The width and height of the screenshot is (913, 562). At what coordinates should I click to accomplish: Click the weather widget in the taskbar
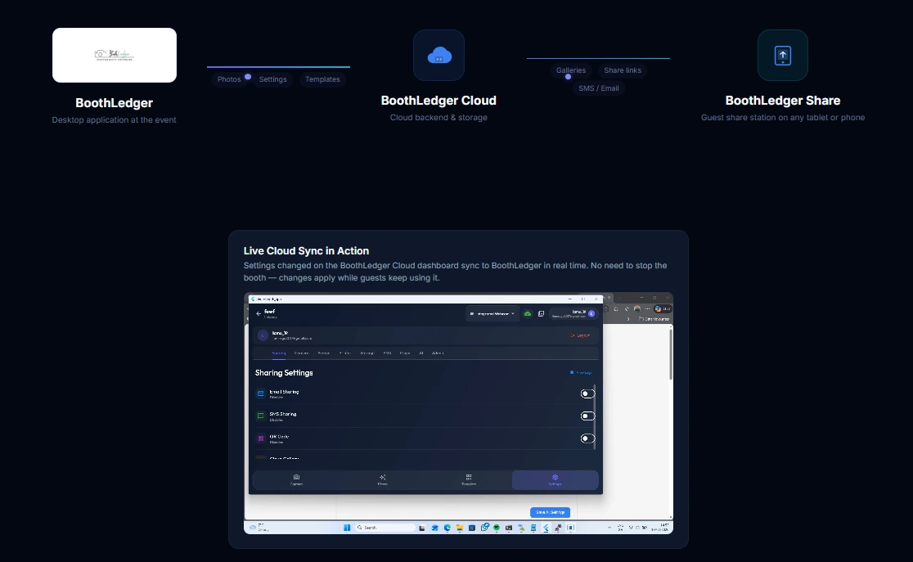pos(259,527)
